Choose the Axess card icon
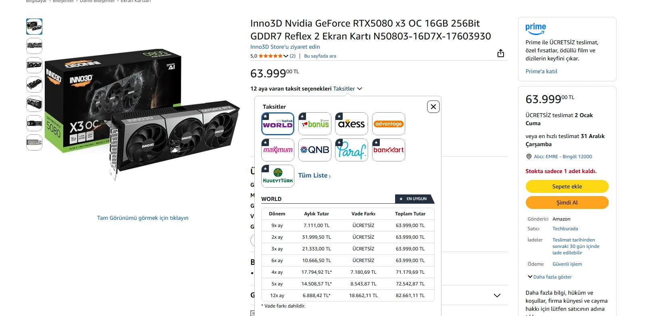 (x=352, y=124)
